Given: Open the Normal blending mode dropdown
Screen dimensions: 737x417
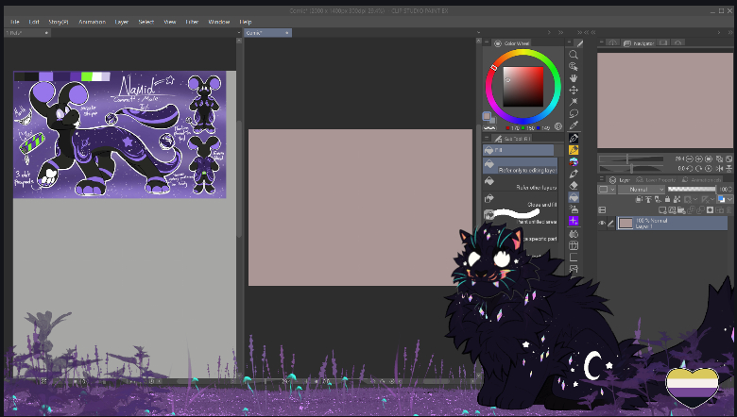Looking at the screenshot, I should [641, 190].
